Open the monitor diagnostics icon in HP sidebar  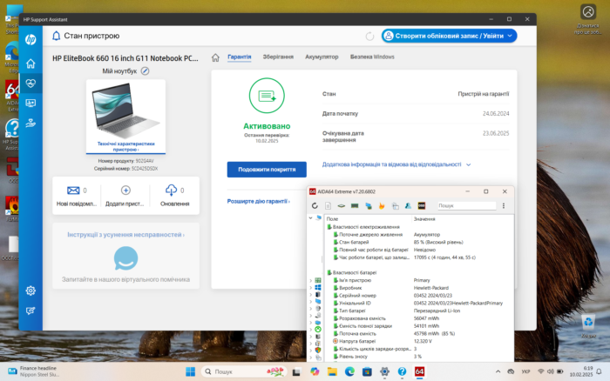pos(30,103)
